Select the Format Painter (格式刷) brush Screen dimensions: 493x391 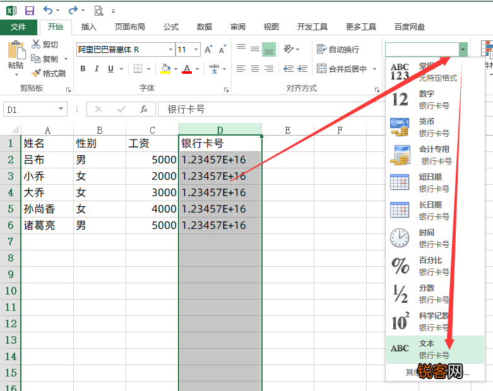click(36, 73)
